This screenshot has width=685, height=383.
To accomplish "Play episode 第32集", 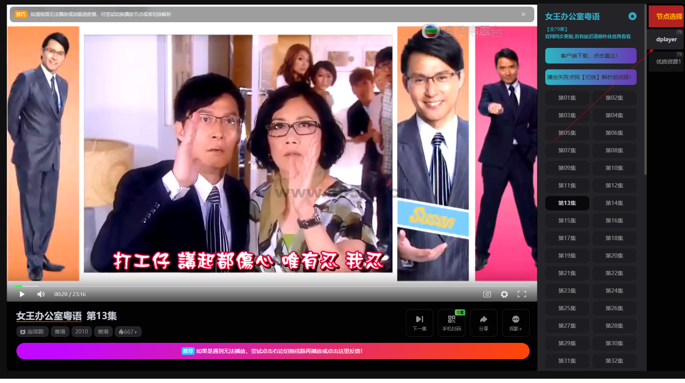I will pyautogui.click(x=614, y=361).
